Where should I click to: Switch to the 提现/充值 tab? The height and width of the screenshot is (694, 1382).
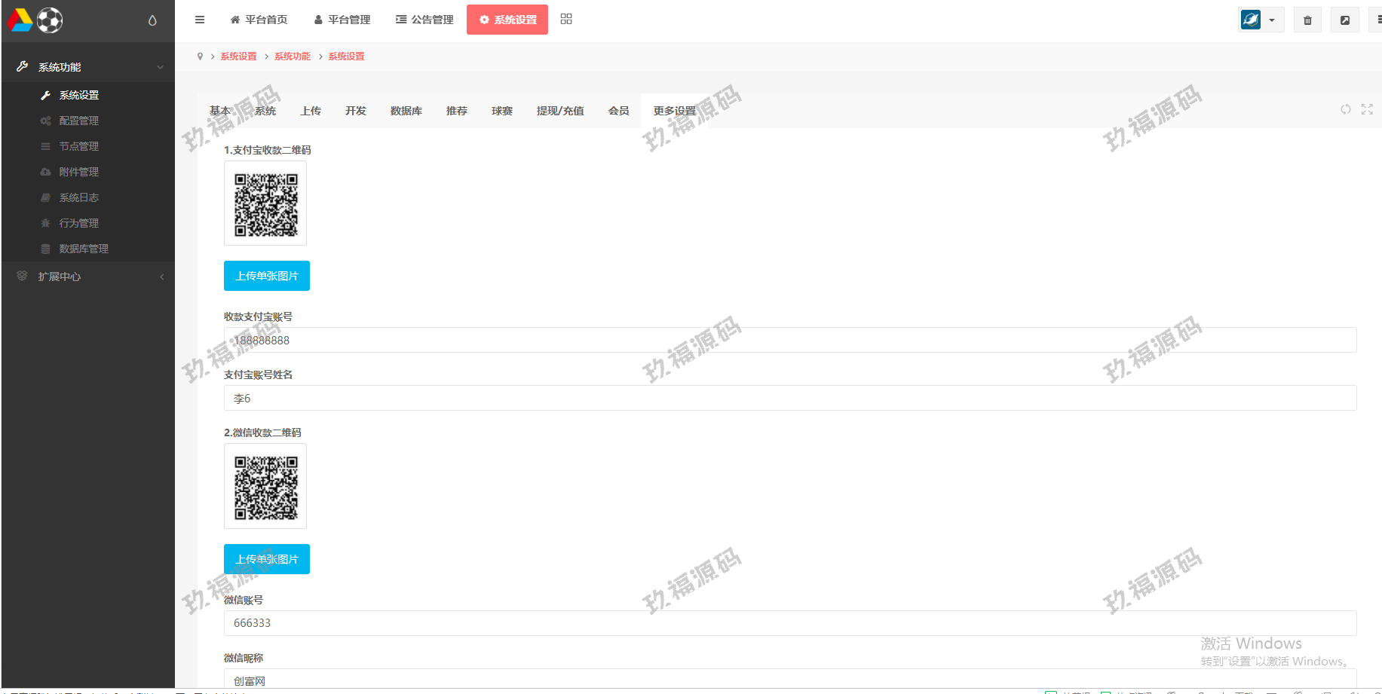[x=559, y=111]
